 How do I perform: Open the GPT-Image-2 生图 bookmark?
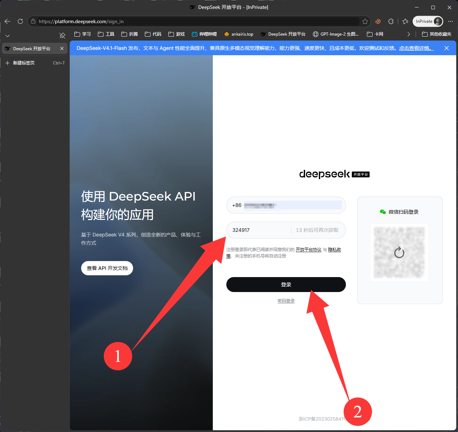pyautogui.click(x=336, y=34)
